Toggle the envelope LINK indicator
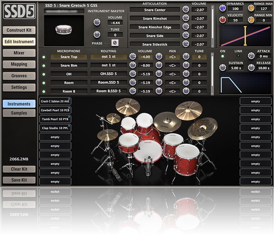The image size is (274, 236). click(238, 56)
